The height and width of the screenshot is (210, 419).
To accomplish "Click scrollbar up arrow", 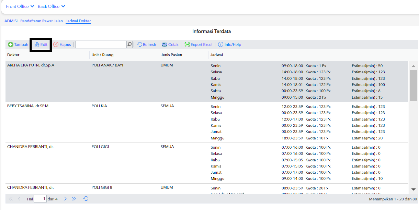I will tap(414, 66).
